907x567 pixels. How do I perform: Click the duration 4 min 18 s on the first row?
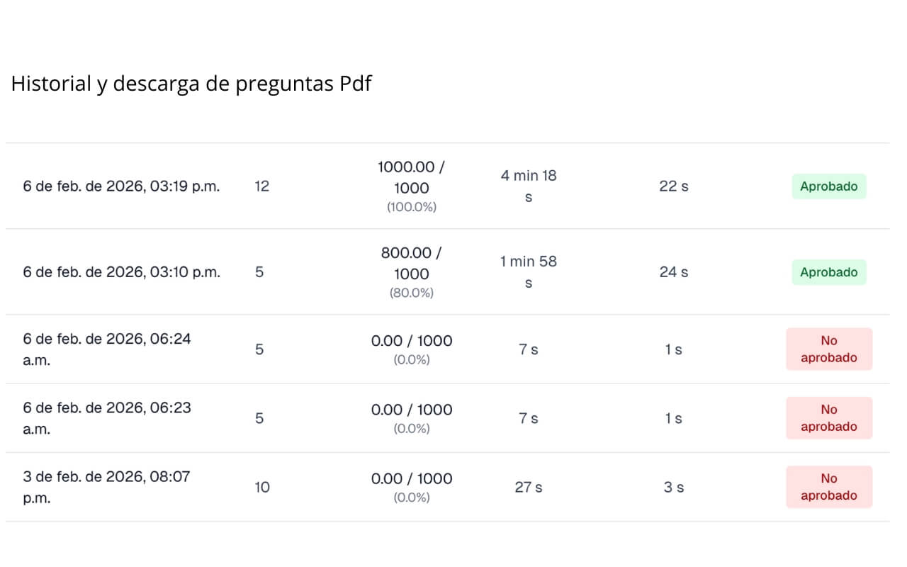pyautogui.click(x=528, y=186)
